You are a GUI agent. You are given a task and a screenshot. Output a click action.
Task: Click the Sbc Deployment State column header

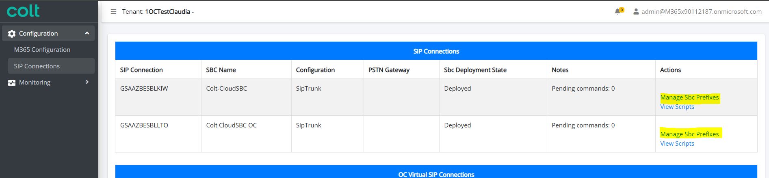coord(475,70)
